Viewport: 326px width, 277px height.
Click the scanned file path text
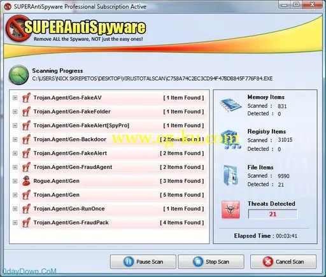[x=152, y=78]
